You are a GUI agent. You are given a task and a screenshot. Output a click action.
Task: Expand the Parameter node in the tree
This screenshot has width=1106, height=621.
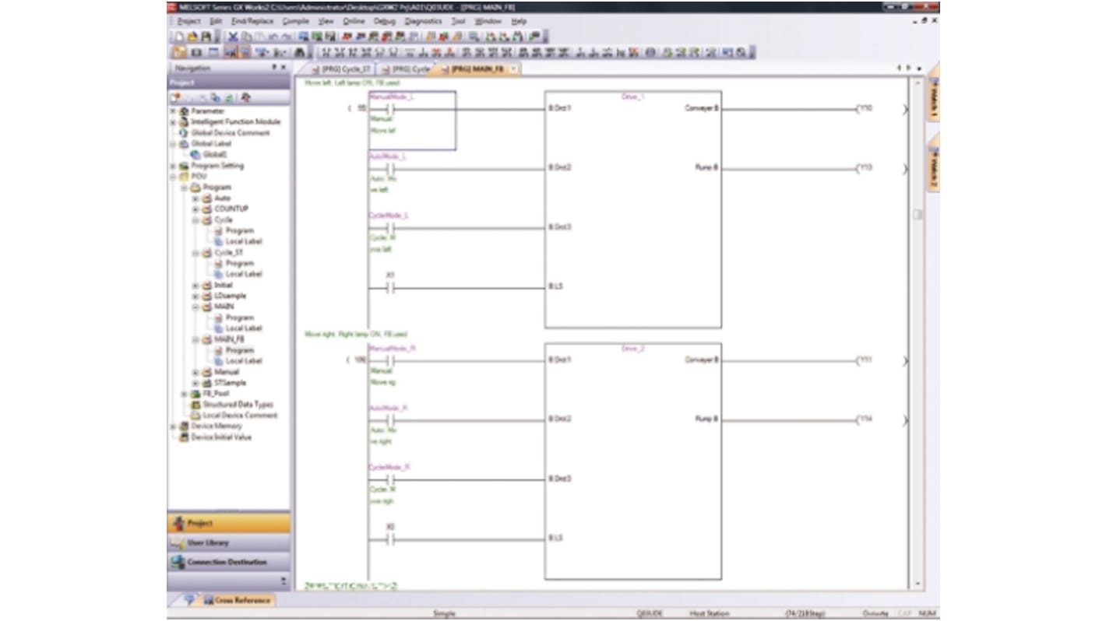click(173, 111)
